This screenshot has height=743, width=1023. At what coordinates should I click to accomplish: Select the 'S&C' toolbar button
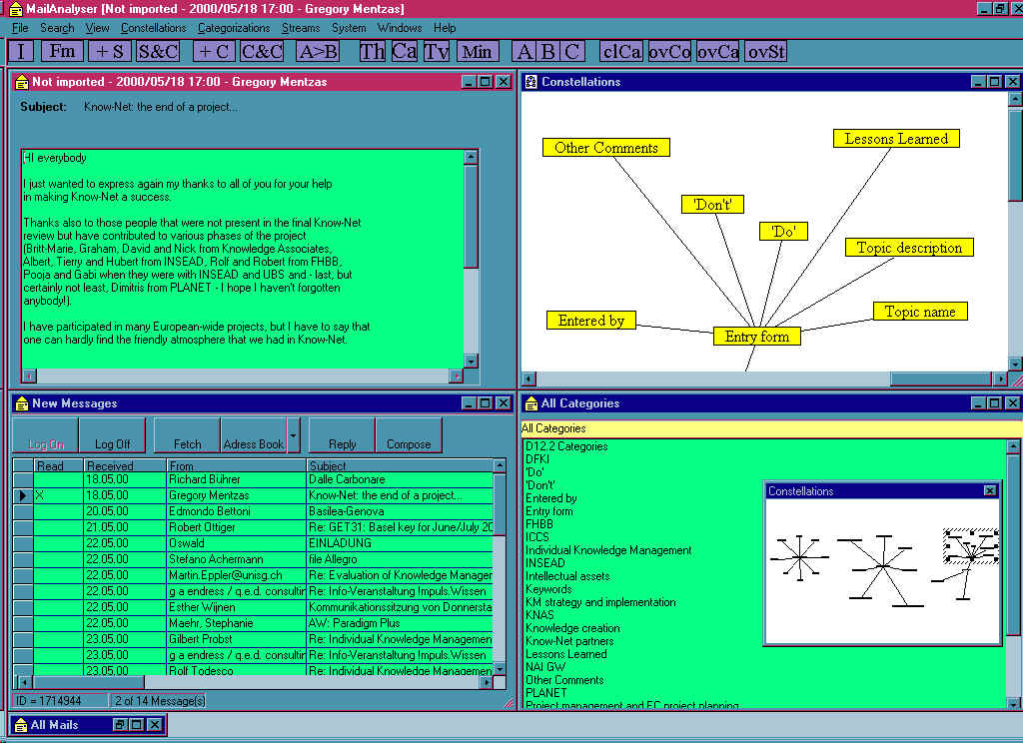[158, 51]
